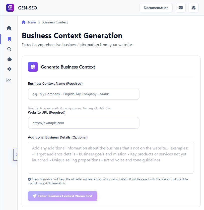
Task: Select the Business Context breadcrumb item
Action: [x=55, y=22]
